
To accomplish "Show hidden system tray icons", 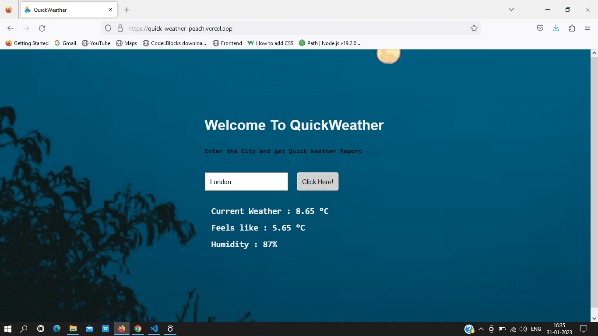I will click(481, 329).
